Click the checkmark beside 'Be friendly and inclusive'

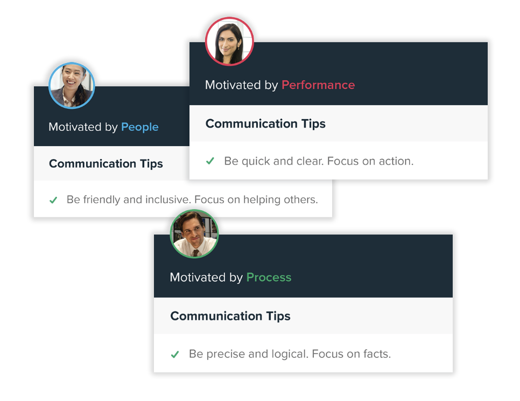pos(53,200)
